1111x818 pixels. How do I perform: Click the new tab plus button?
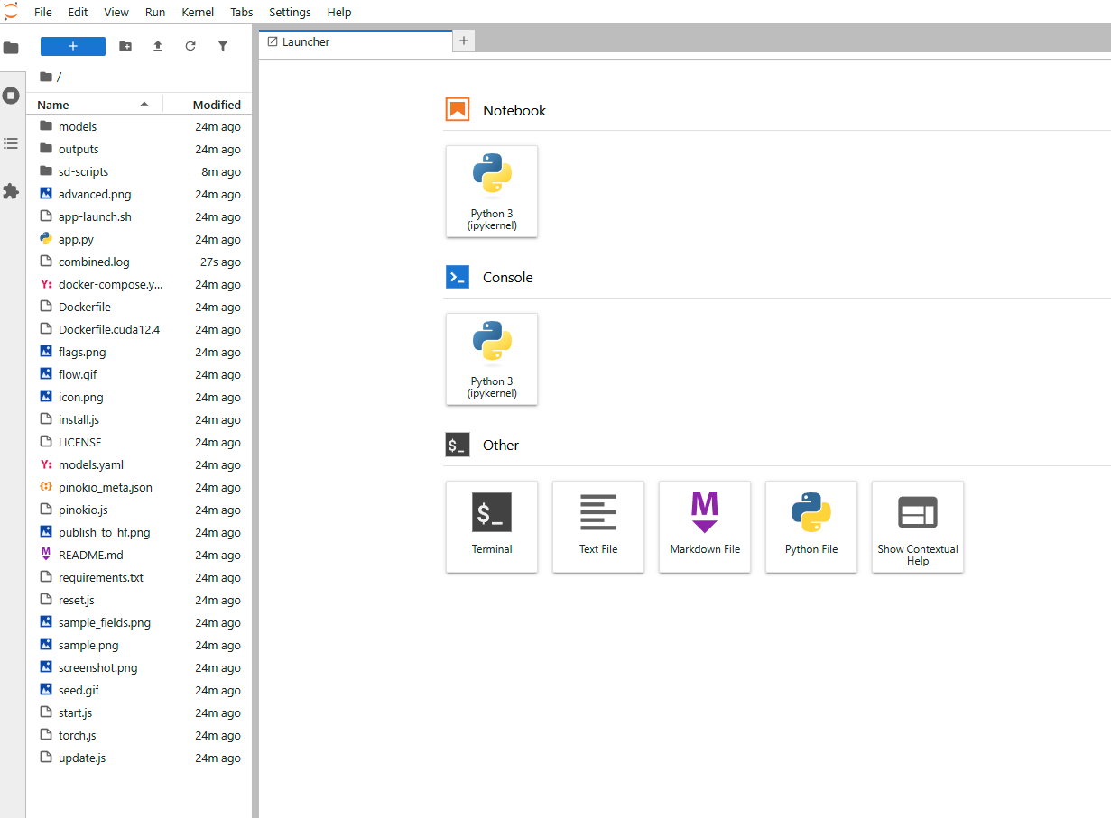(463, 41)
